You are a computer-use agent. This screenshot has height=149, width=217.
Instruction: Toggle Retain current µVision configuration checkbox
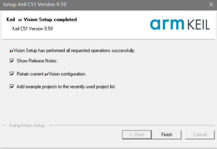(12, 74)
